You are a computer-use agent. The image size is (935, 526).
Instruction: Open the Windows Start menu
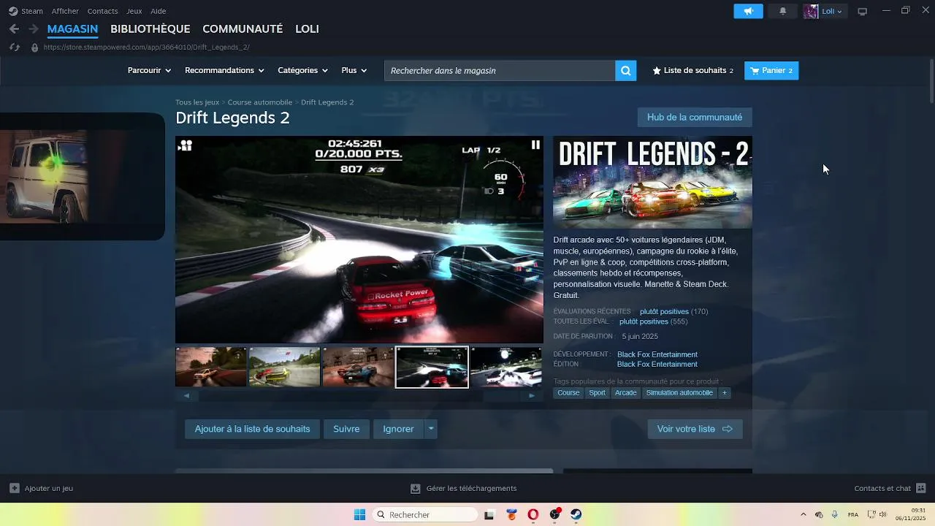(359, 514)
